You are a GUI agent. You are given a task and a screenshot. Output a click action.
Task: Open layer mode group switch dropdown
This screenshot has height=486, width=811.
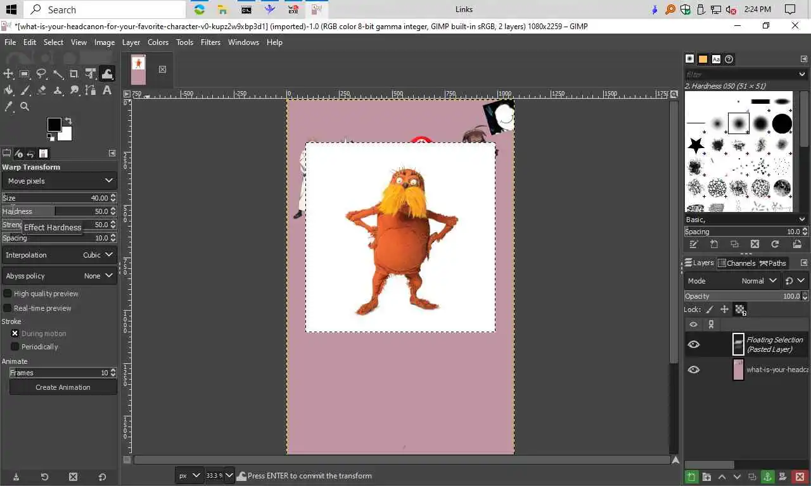[x=795, y=281]
